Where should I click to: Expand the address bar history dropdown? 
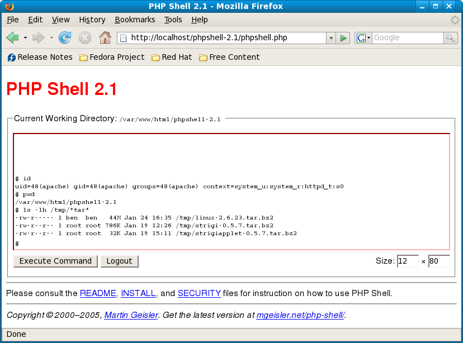click(x=331, y=38)
